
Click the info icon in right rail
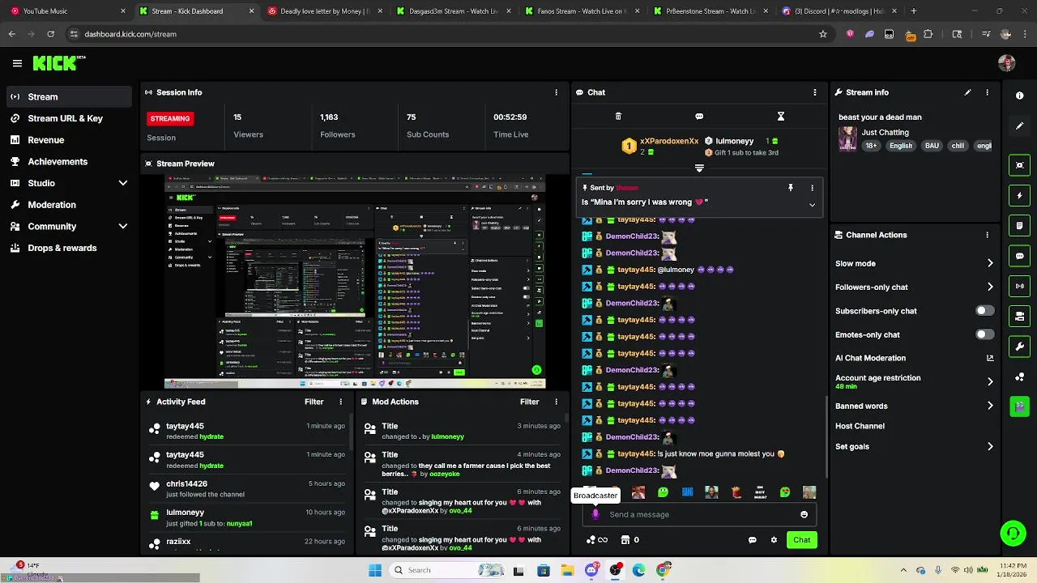point(1019,96)
